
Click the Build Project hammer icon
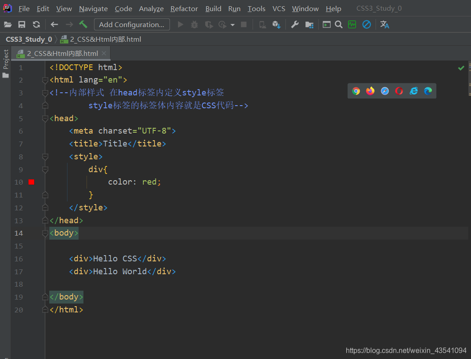pos(83,24)
